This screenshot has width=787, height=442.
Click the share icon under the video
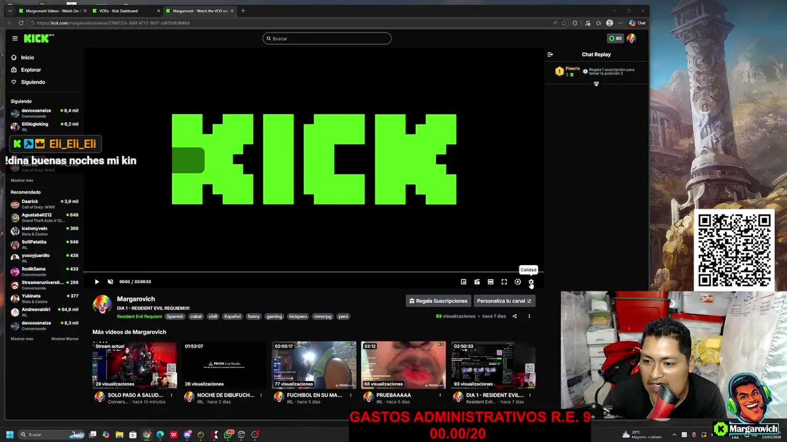coord(515,317)
